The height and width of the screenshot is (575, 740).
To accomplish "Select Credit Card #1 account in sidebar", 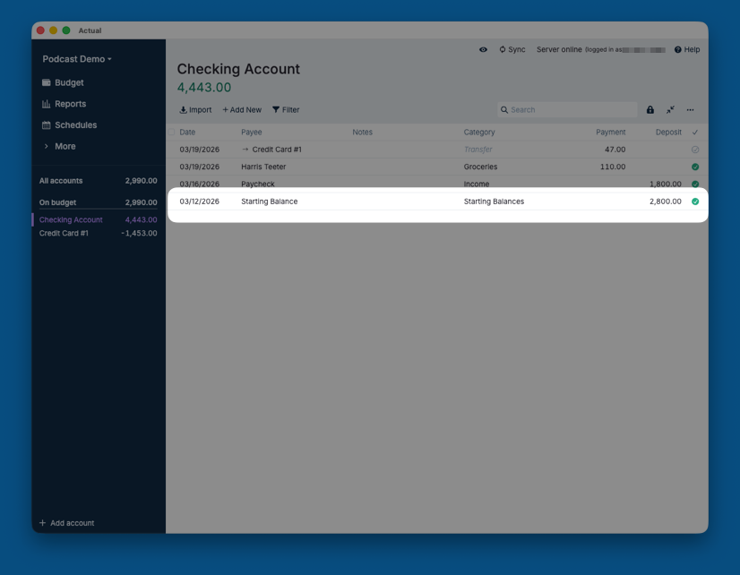I will (x=65, y=233).
